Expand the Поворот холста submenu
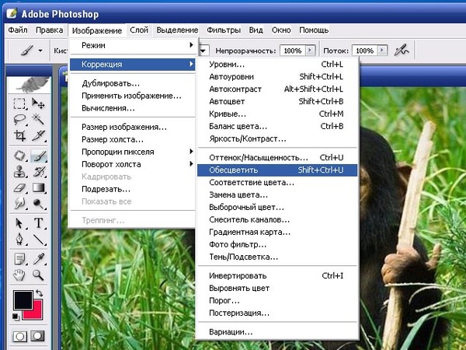Viewport: 466px width, 350px height. 133,164
